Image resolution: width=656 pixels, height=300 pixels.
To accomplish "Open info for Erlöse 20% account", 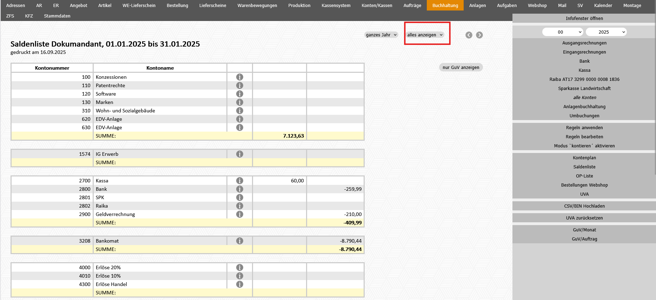I will (x=240, y=267).
